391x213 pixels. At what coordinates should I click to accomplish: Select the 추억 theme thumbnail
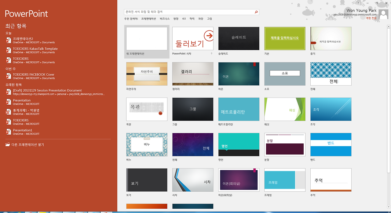[331, 180]
